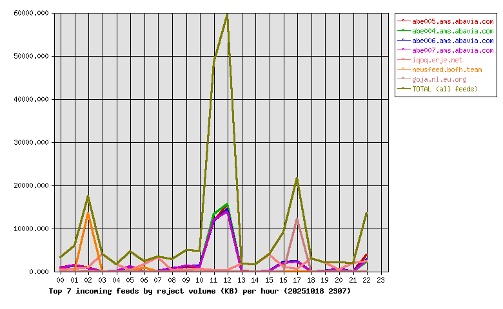Click the hour 23 x-axis label
This screenshot has width=503, height=309.
(x=380, y=280)
